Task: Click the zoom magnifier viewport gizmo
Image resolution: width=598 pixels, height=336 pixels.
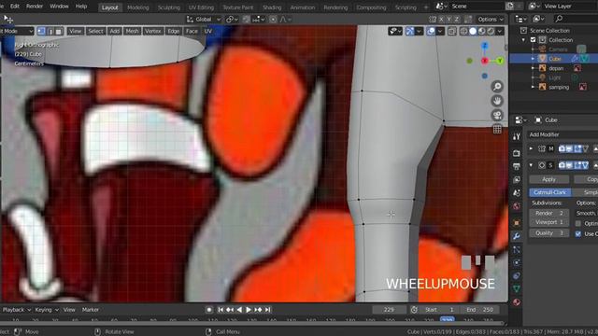Action: click(x=497, y=87)
